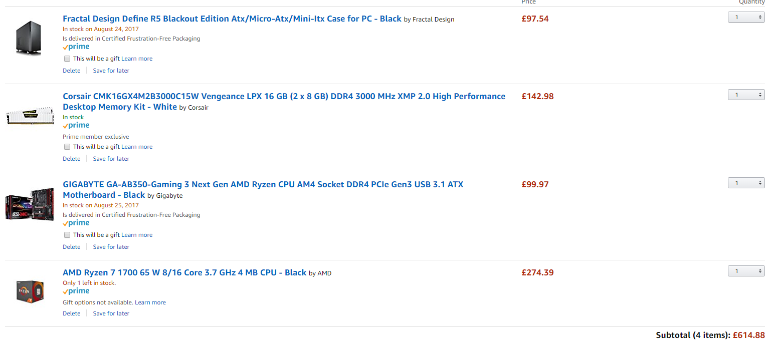
Task: Tick gift checkbox for Corsair memory kit
Action: tap(67, 147)
